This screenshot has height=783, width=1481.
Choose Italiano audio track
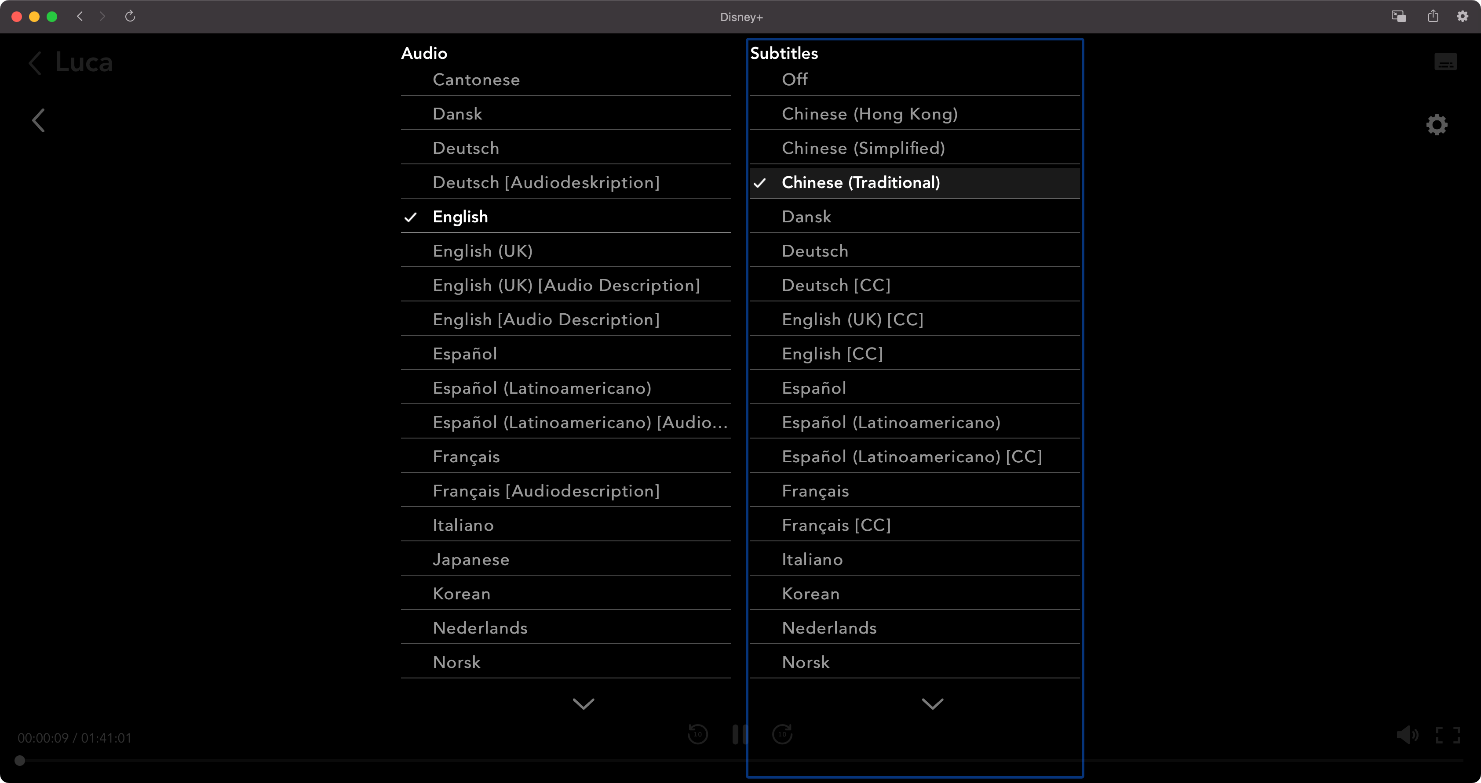(565, 525)
